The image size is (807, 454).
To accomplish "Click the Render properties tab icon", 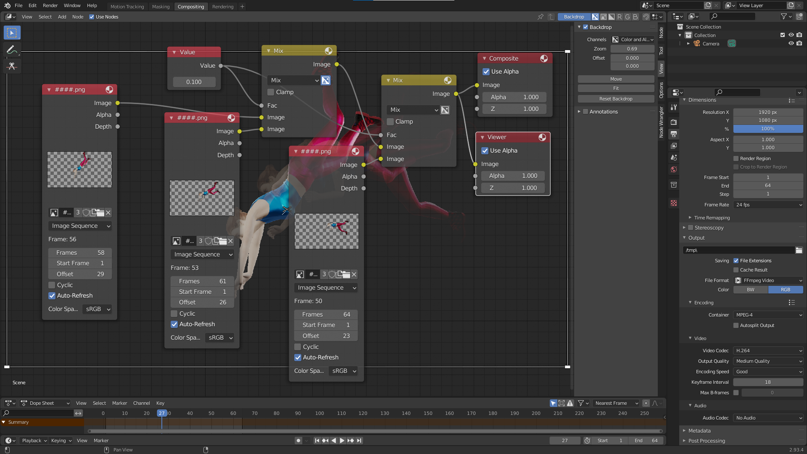I will 674,122.
